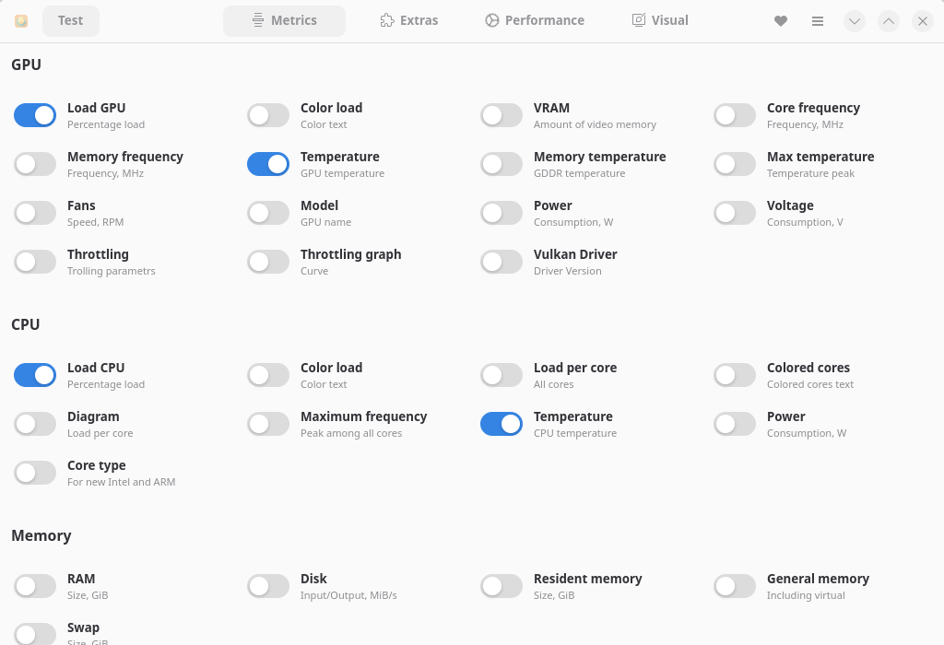Close the window with X button

click(923, 21)
